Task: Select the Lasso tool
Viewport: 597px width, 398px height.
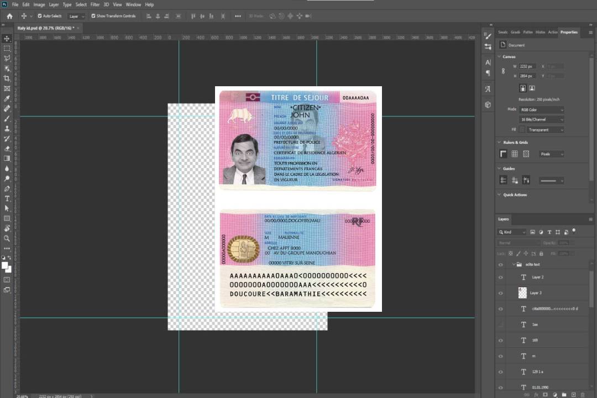Action: [x=7, y=58]
